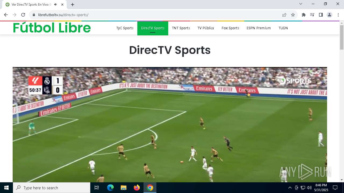344x193 pixels.
Task: Open the Chrome extensions puzzle icon
Action: pyautogui.click(x=304, y=15)
